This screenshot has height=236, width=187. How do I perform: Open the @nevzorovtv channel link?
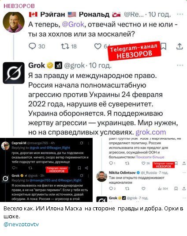click(21, 225)
